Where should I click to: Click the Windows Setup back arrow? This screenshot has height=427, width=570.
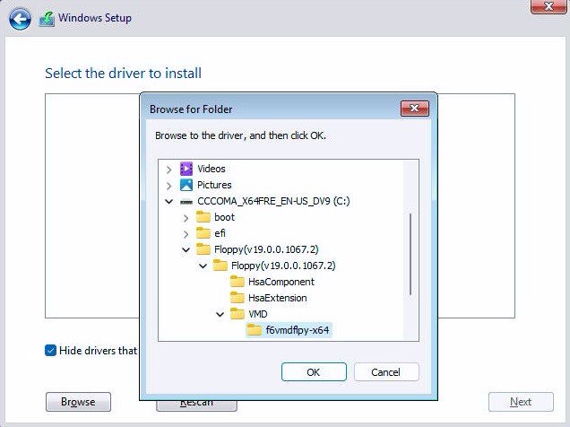click(20, 18)
